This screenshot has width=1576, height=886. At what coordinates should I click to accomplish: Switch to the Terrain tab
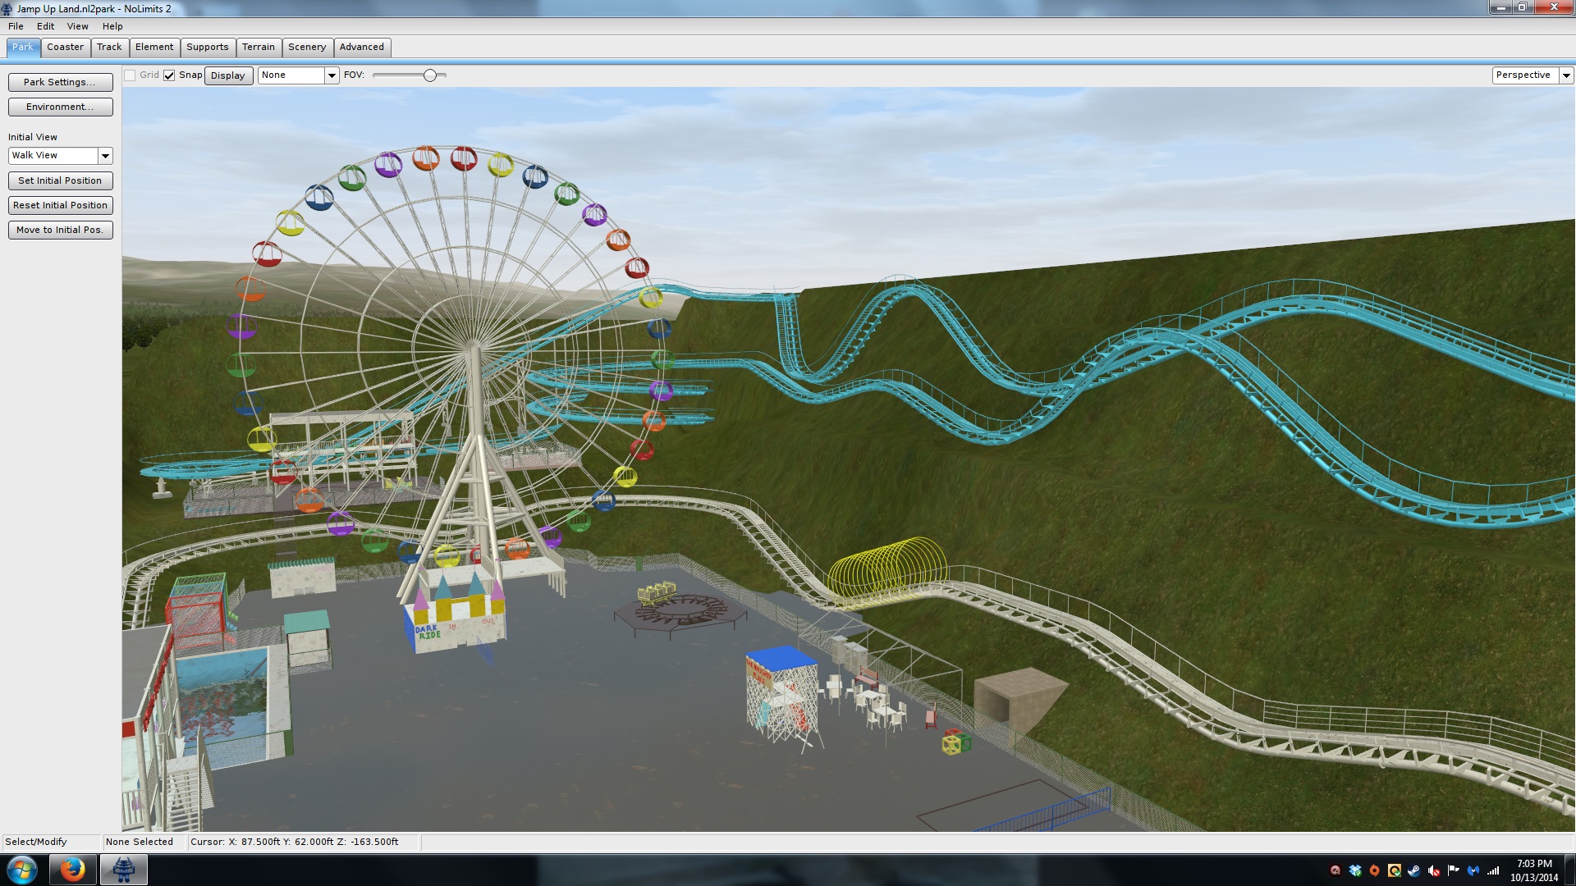tap(258, 48)
